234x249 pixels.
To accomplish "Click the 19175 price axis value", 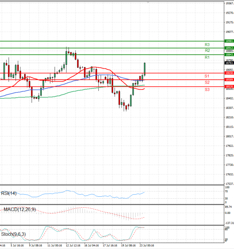I will click(230, 22).
